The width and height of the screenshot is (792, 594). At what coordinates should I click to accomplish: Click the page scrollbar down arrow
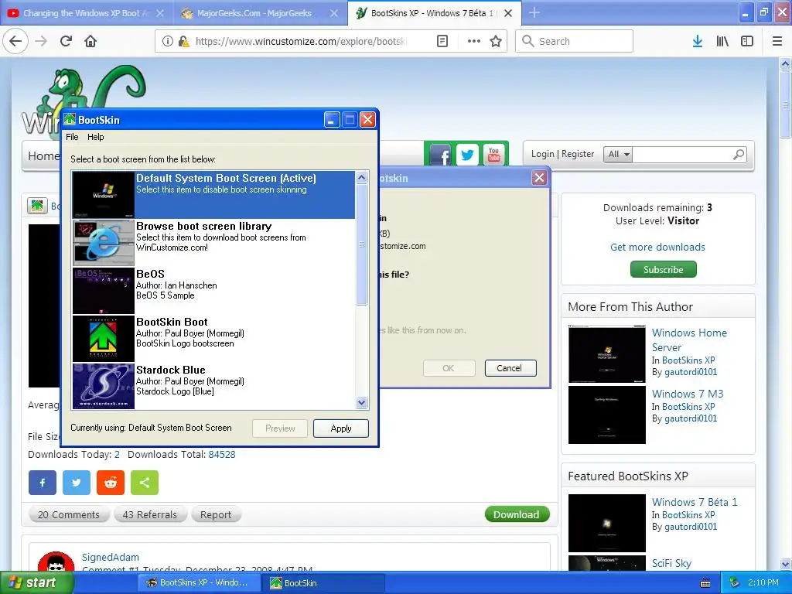click(785, 564)
